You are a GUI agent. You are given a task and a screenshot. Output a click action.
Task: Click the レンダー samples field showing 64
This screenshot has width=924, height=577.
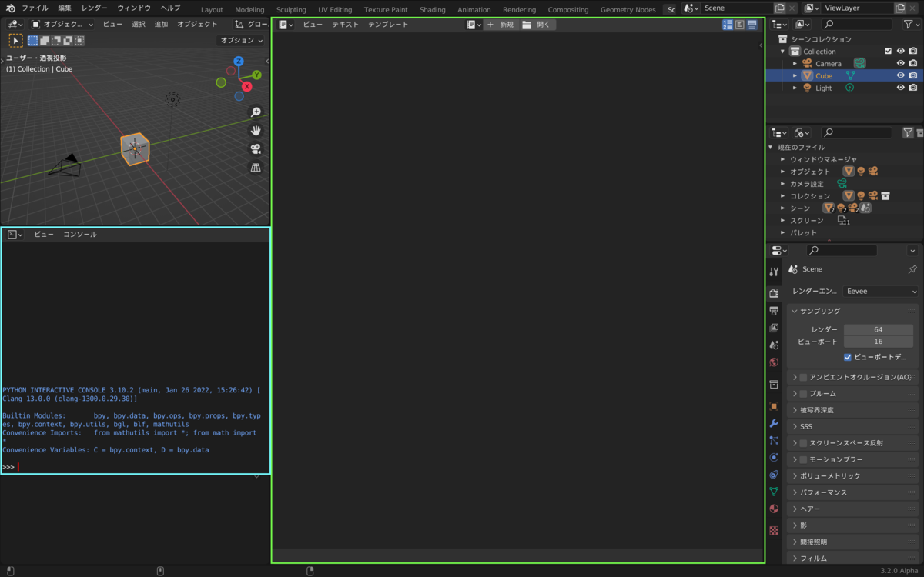(x=879, y=329)
